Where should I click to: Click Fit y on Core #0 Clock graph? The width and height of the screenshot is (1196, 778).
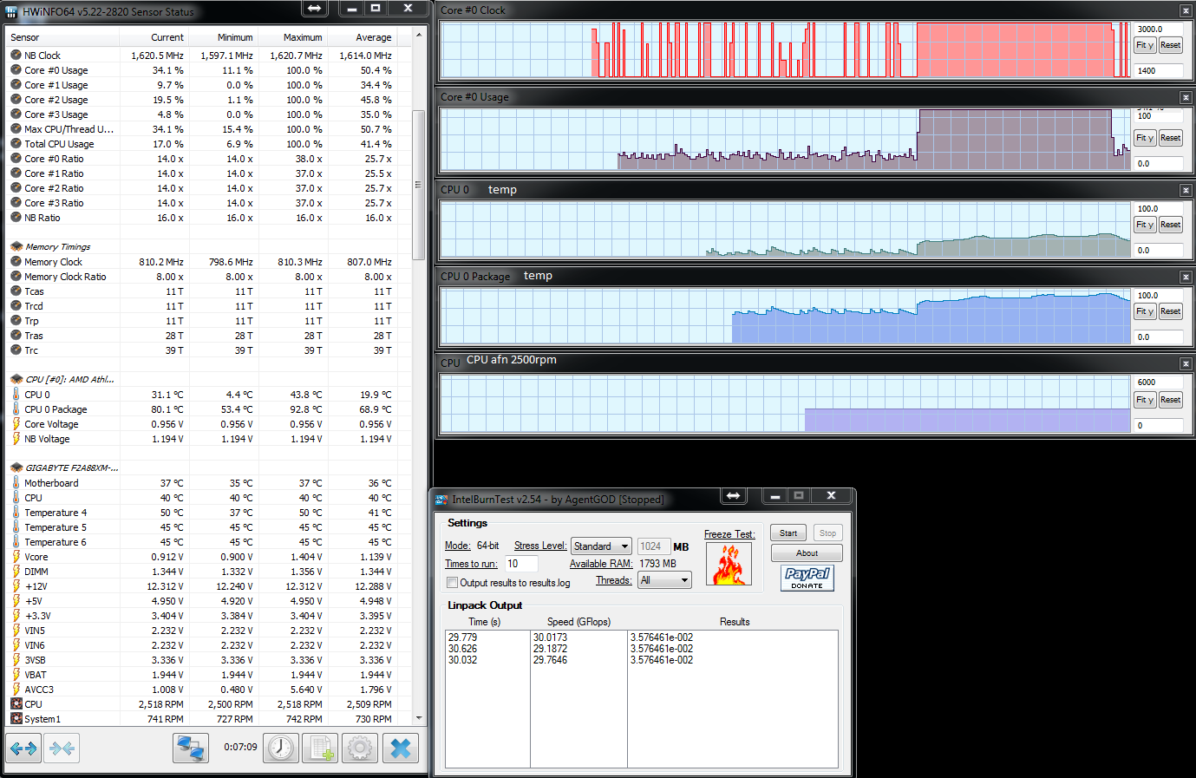(1145, 45)
